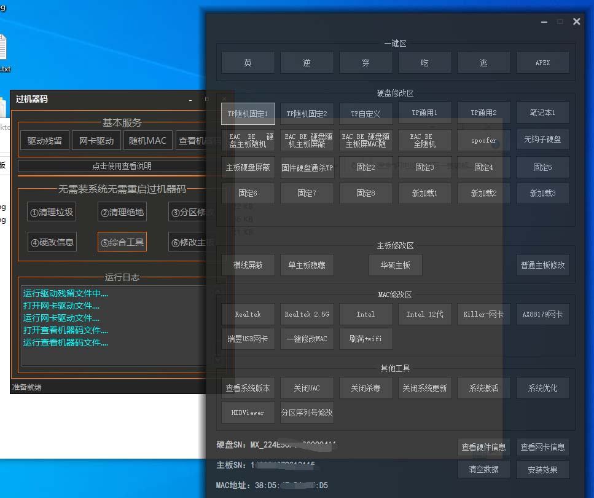Select TP随机固定1 in the hard disk section
The width and height of the screenshot is (594, 498).
pyautogui.click(x=248, y=113)
